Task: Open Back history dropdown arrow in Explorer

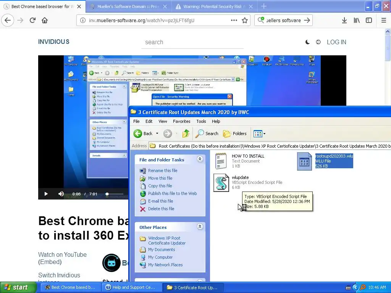Action: click(x=157, y=134)
